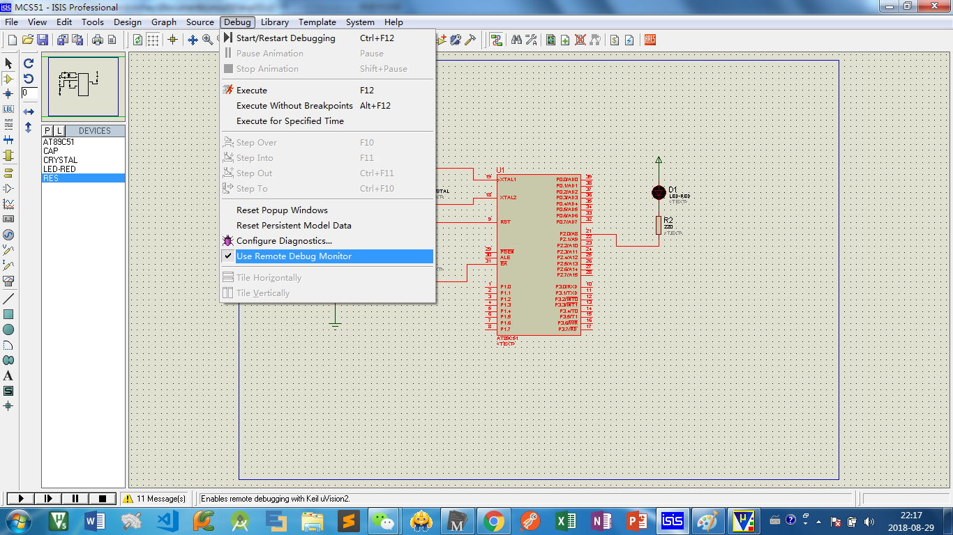Click the Redraw Display toolbar icon
The width and height of the screenshot is (953, 535).
pos(137,40)
